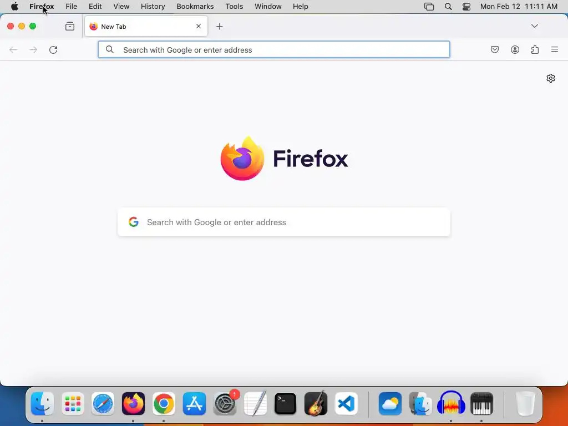Image resolution: width=568 pixels, height=426 pixels.
Task: Open Launchpad from the dock
Action: [73, 404]
